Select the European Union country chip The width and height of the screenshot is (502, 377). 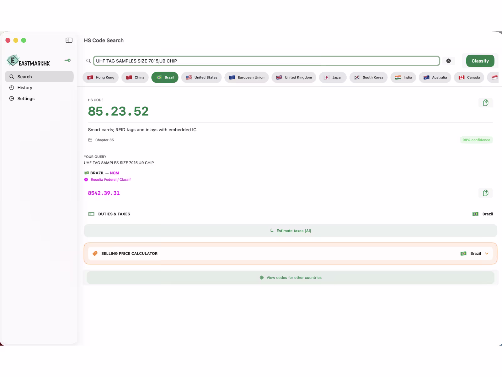coord(247,78)
